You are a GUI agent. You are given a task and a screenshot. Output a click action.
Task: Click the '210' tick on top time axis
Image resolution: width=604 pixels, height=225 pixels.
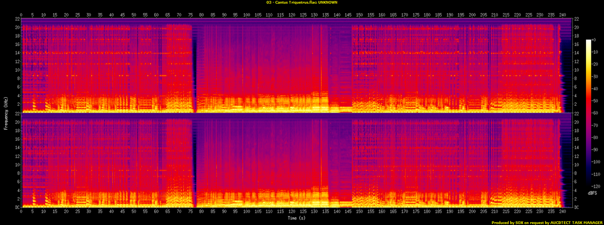click(x=495, y=15)
